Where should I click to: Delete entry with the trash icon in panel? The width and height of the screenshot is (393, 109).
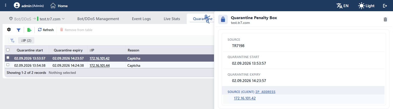point(385,19)
